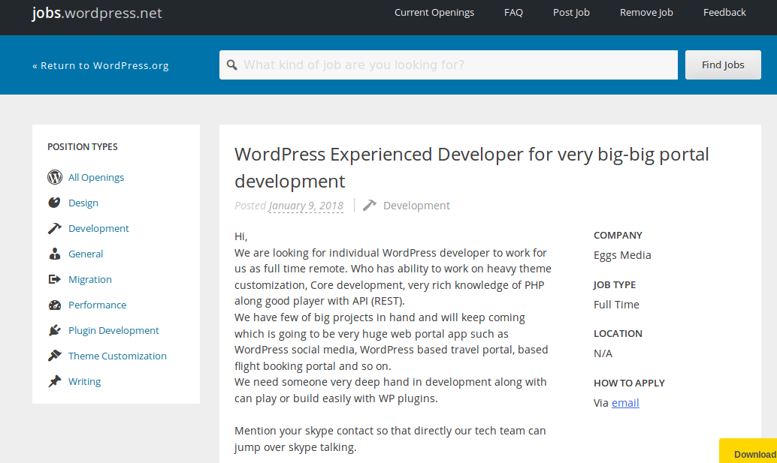Click the Development hammer icon in sidebar

tap(54, 228)
